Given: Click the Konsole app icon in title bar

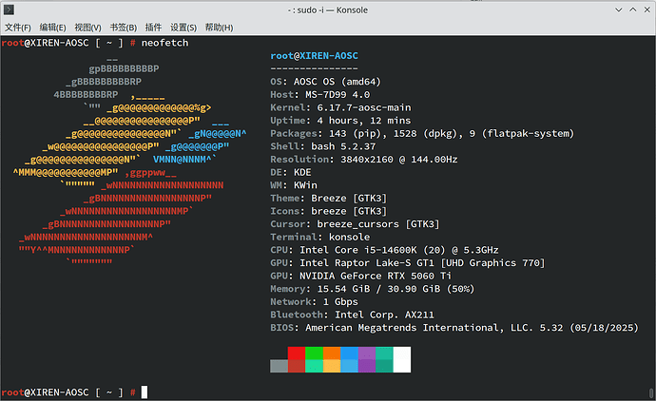Looking at the screenshot, I should (x=11, y=9).
